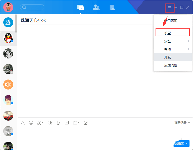193x150 pixels.
Task: Open the contacts tab
Action: [96, 8]
